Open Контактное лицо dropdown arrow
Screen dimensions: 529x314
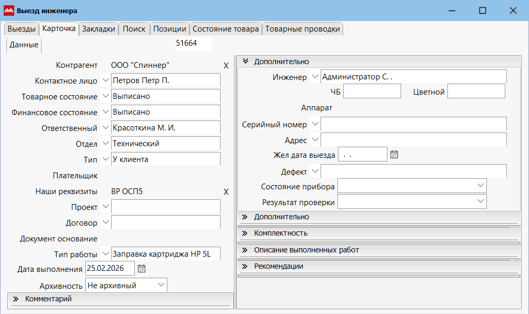[x=105, y=80]
